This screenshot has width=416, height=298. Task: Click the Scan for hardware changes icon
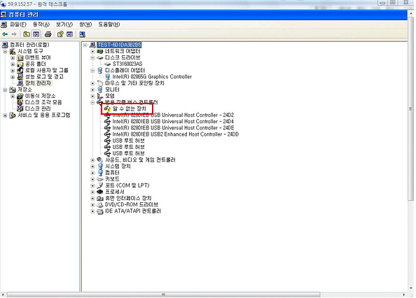(82, 34)
